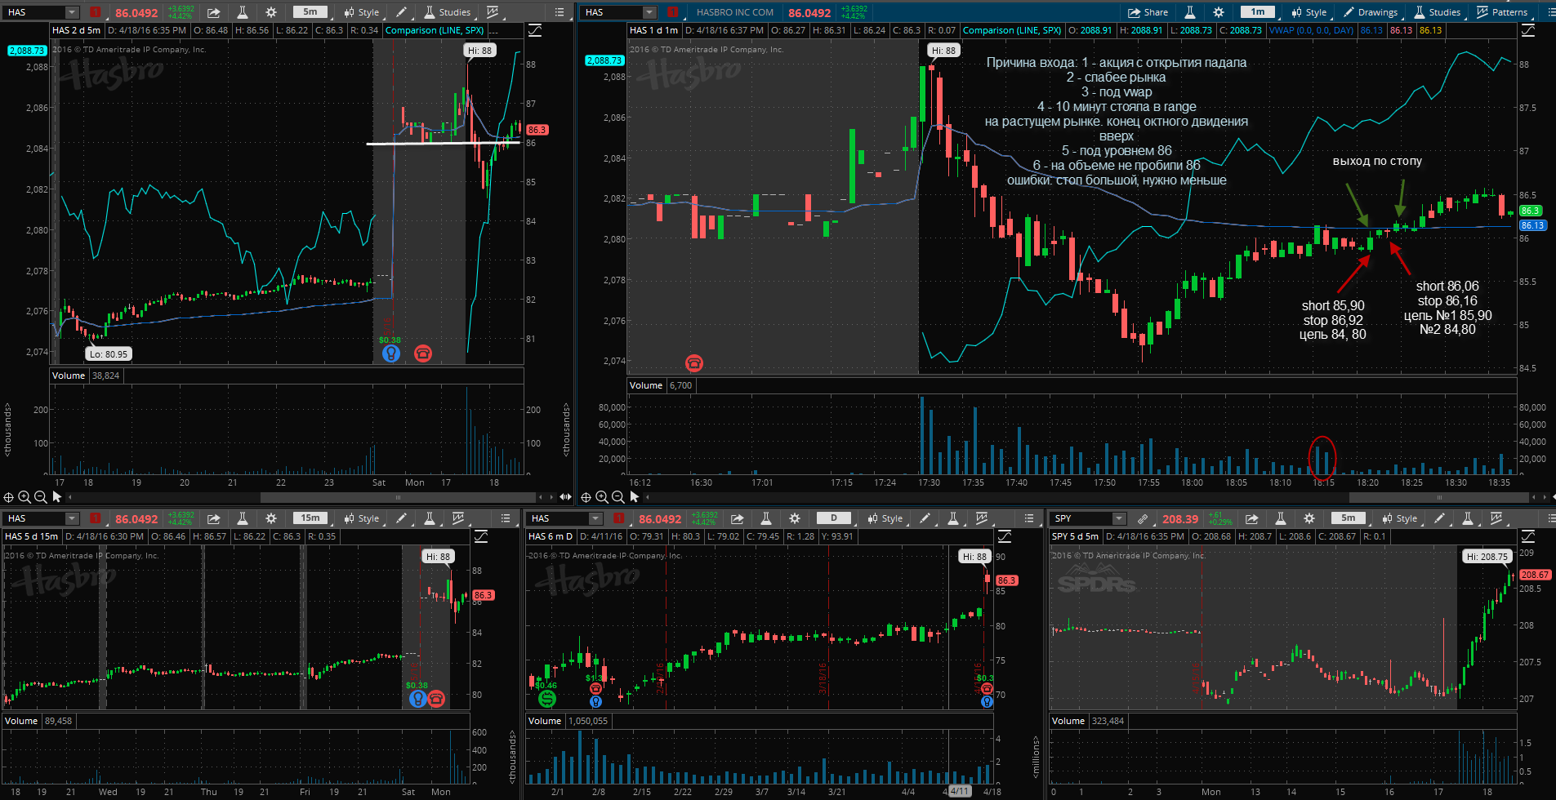
Task: Open Studies menu in top-left 5m chart
Action: click(447, 12)
